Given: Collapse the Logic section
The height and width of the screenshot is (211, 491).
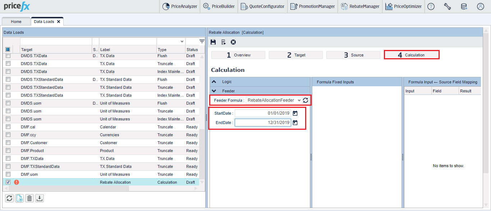Looking at the screenshot, I should tap(214, 82).
